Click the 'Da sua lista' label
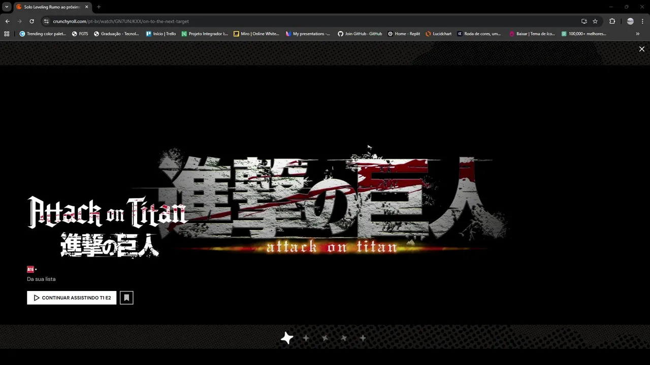This screenshot has width=650, height=365. (x=41, y=279)
